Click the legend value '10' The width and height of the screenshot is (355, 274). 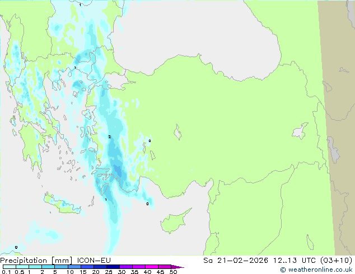70,272
